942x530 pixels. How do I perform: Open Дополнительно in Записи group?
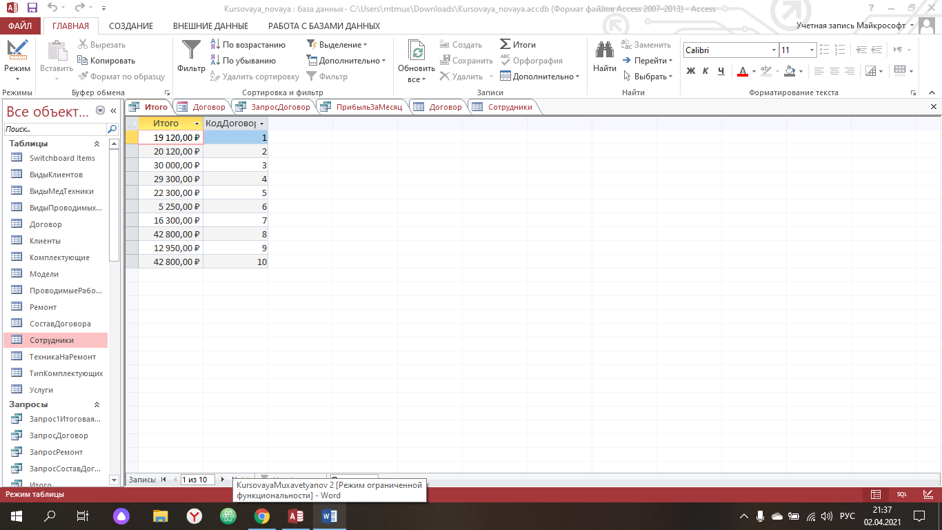point(539,77)
